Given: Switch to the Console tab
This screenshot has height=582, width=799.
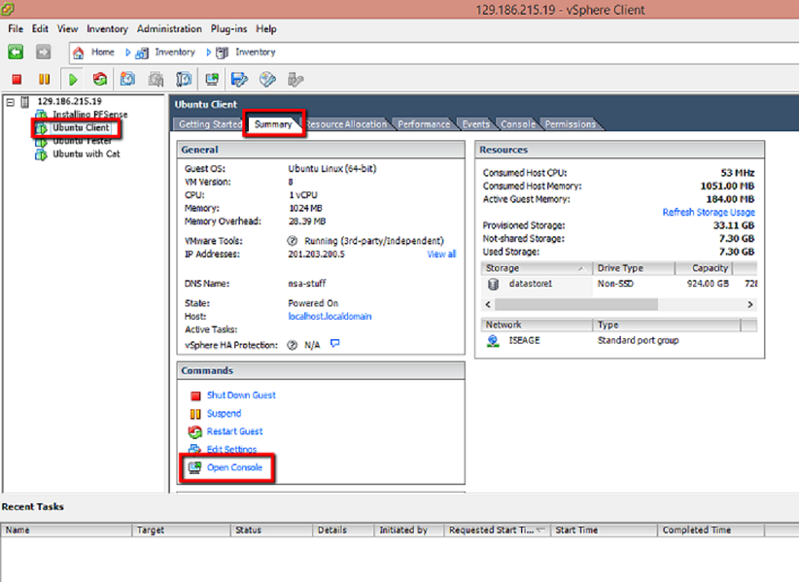Looking at the screenshot, I should click(x=518, y=124).
